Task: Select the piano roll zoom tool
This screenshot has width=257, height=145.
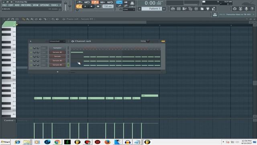Action: pos(53,19)
